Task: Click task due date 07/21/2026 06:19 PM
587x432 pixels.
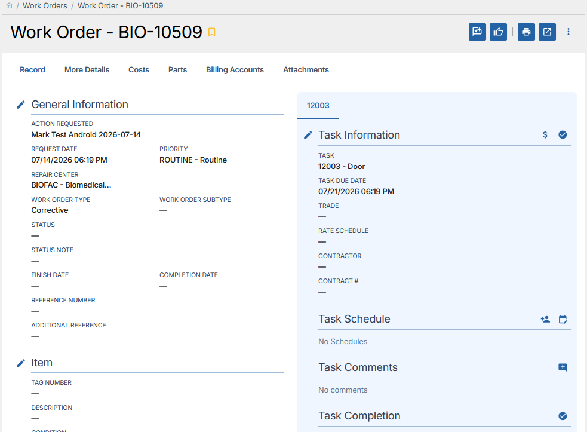Action: (356, 191)
